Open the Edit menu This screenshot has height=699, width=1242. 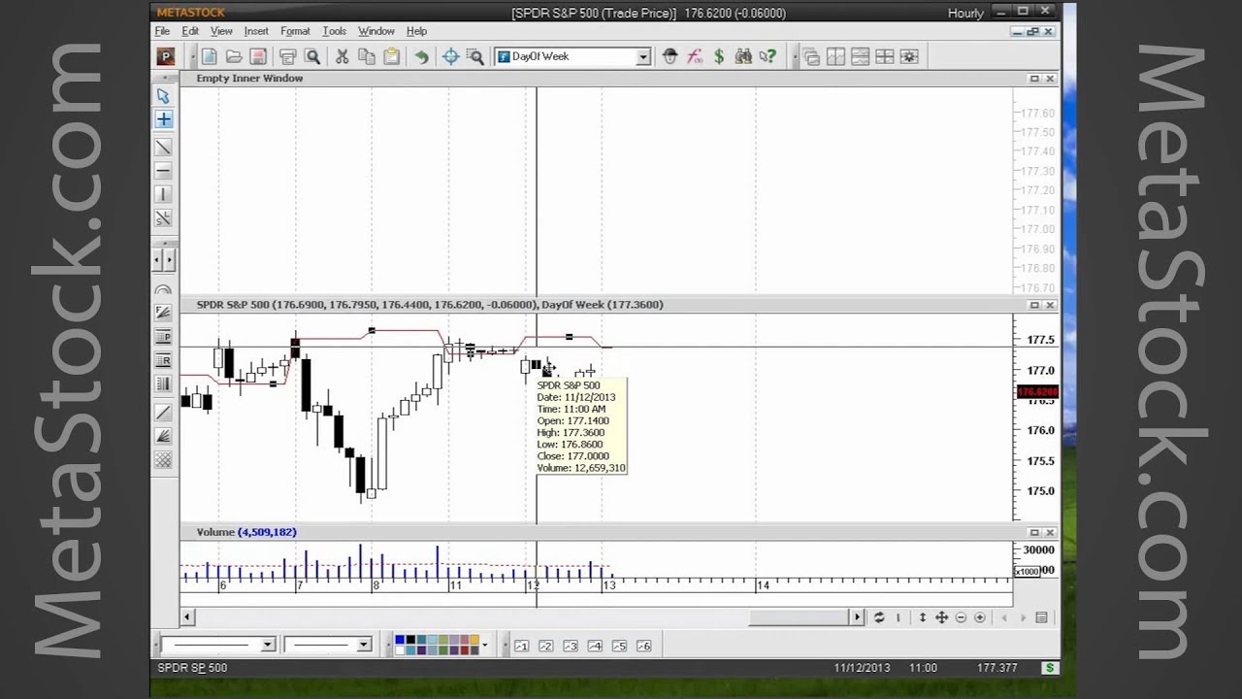click(x=190, y=31)
